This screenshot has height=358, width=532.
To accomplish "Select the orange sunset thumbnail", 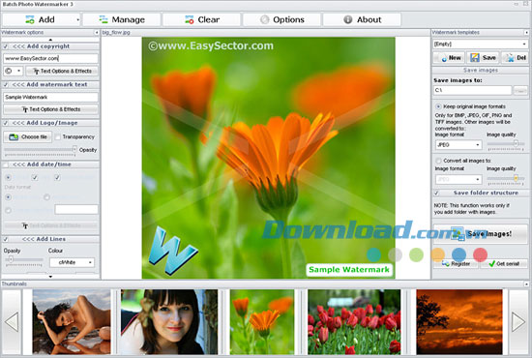I will (459, 321).
